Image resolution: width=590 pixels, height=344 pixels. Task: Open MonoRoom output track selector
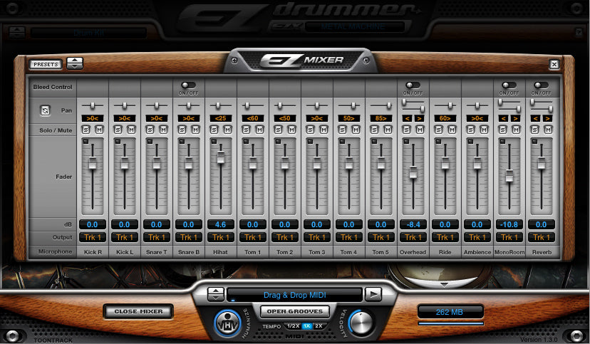tap(509, 237)
